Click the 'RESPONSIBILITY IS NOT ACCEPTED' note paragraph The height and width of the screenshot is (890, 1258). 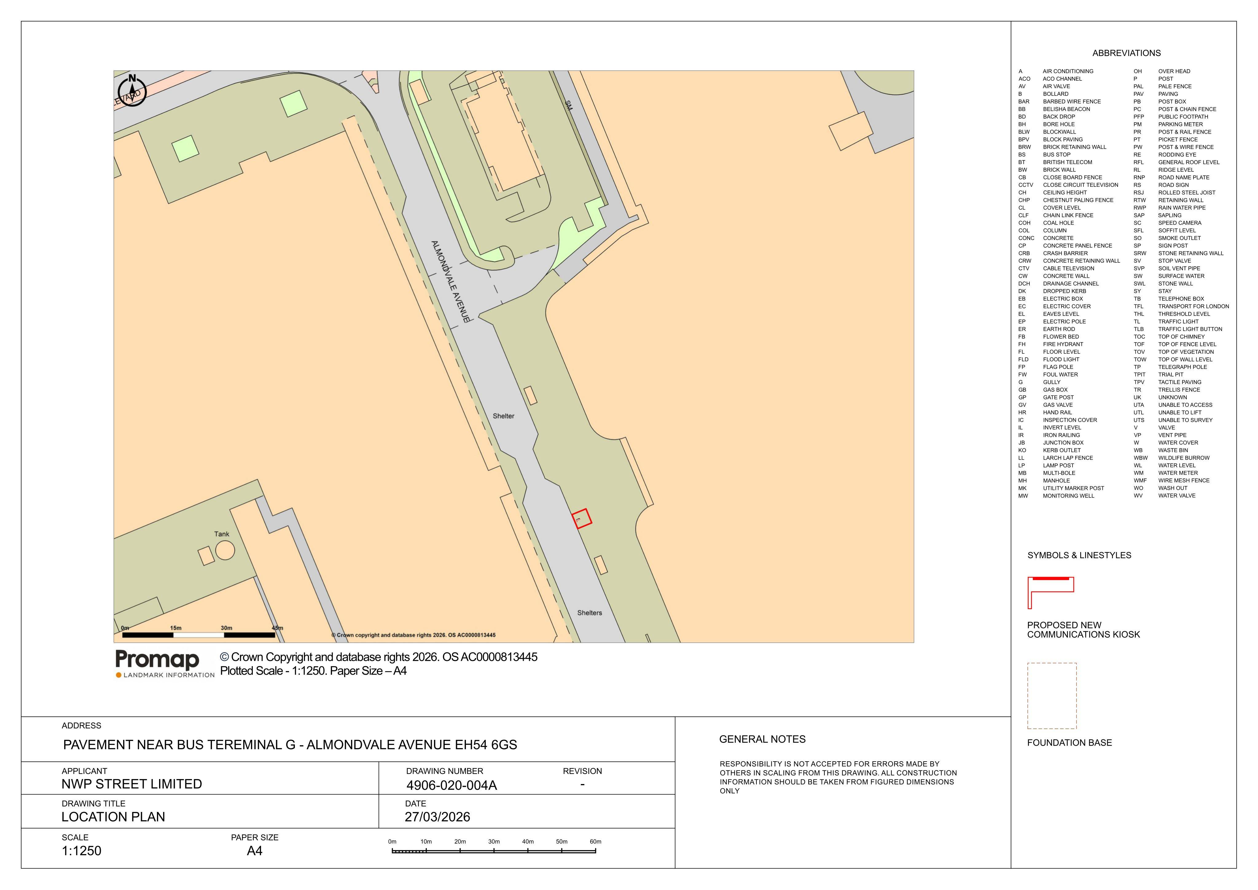pos(838,777)
